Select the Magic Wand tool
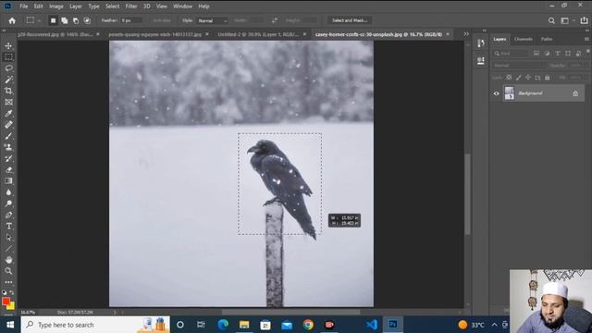The width and height of the screenshot is (592, 333). click(x=8, y=80)
